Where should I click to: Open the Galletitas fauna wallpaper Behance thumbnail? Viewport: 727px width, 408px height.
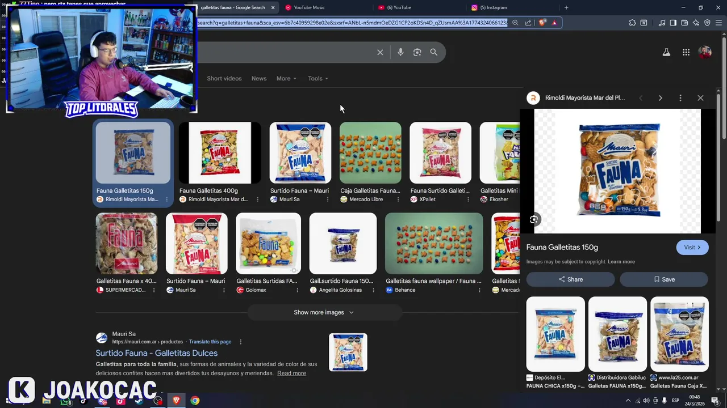click(434, 244)
